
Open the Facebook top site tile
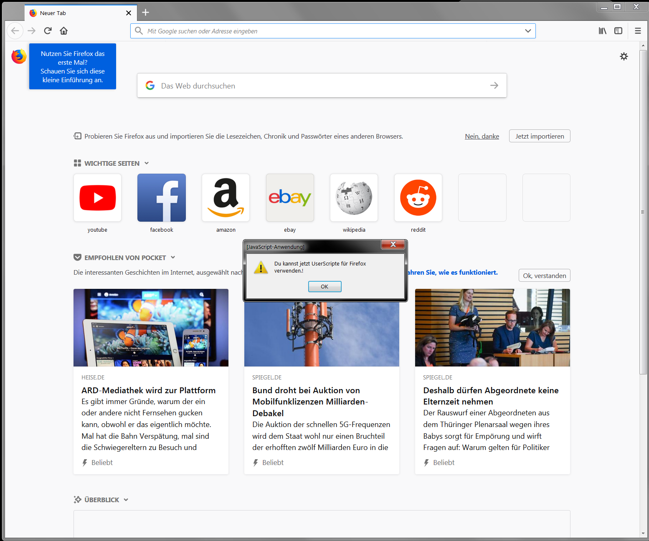162,197
